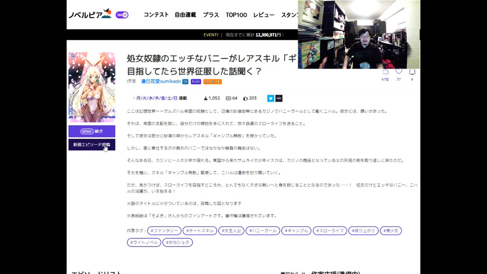487x274 pixels.
Task: Click magnifier icon on cover image
Action: [73, 56]
